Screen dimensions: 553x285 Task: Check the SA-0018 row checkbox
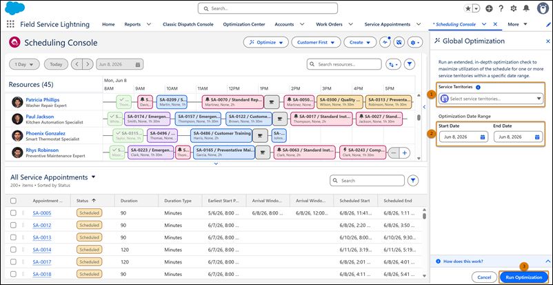point(13,275)
